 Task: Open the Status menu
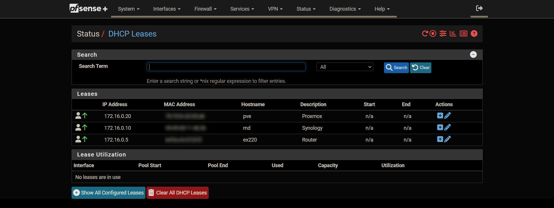tap(306, 9)
